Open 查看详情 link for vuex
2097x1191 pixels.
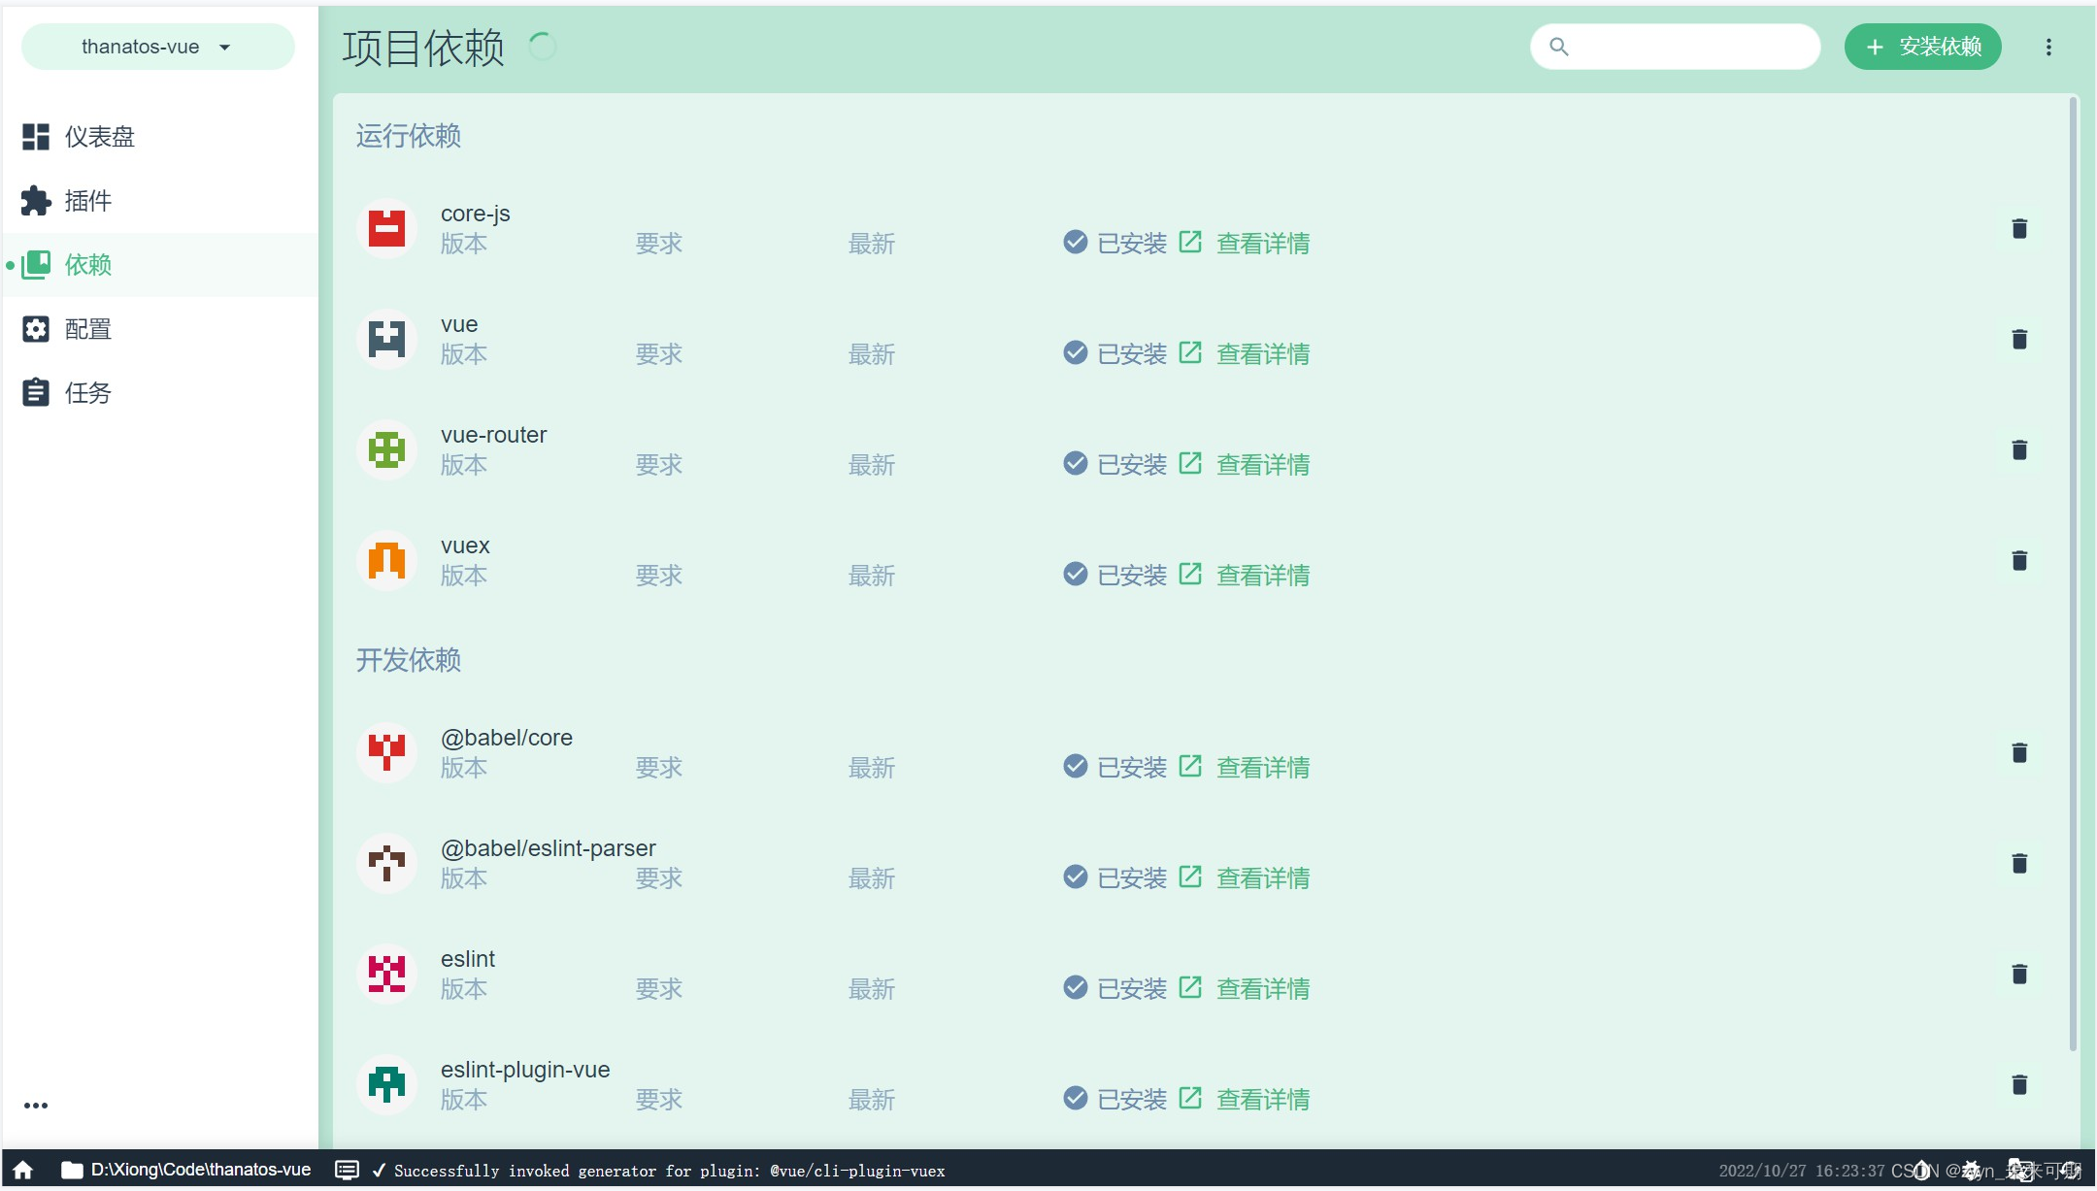1245,575
